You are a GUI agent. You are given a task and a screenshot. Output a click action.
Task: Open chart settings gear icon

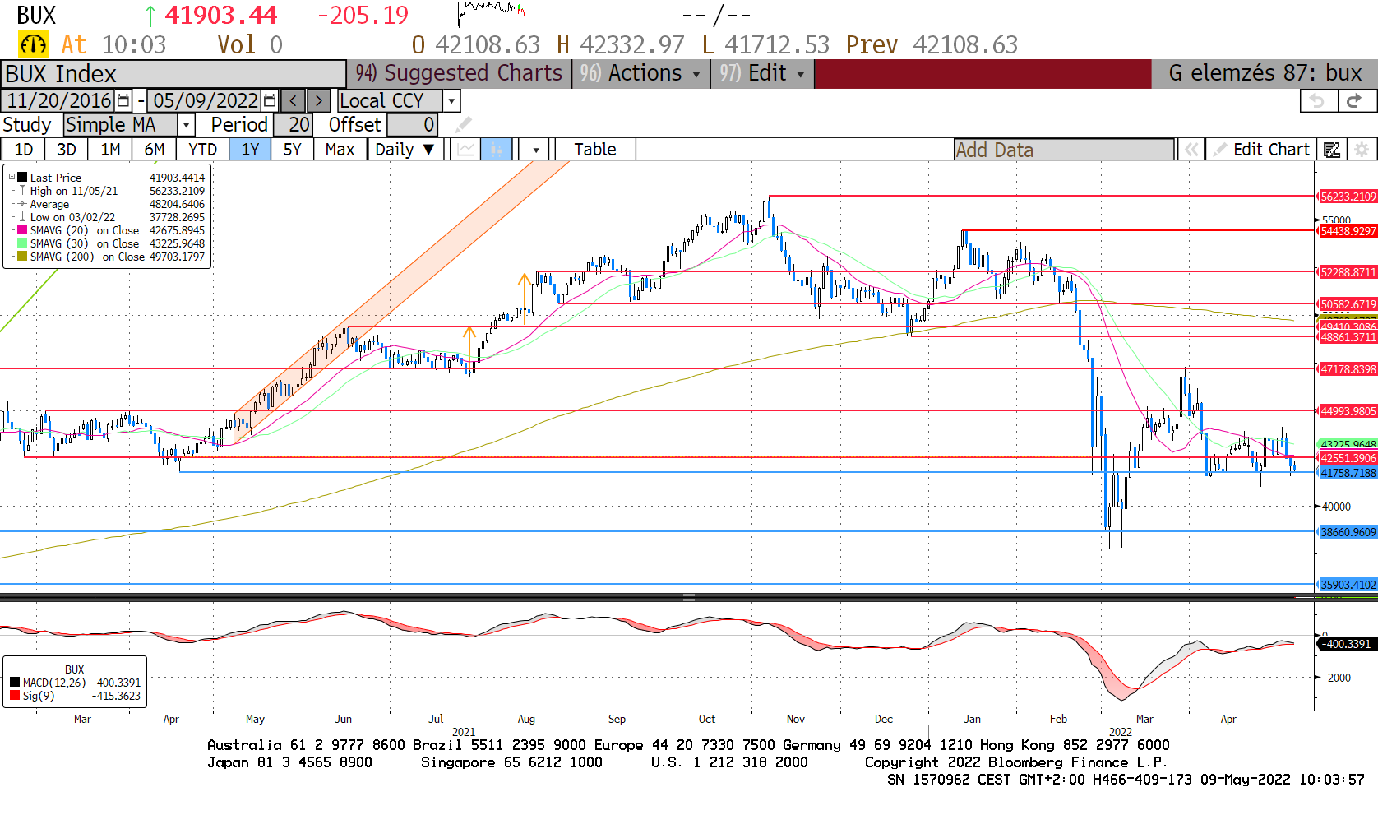pos(1362,150)
